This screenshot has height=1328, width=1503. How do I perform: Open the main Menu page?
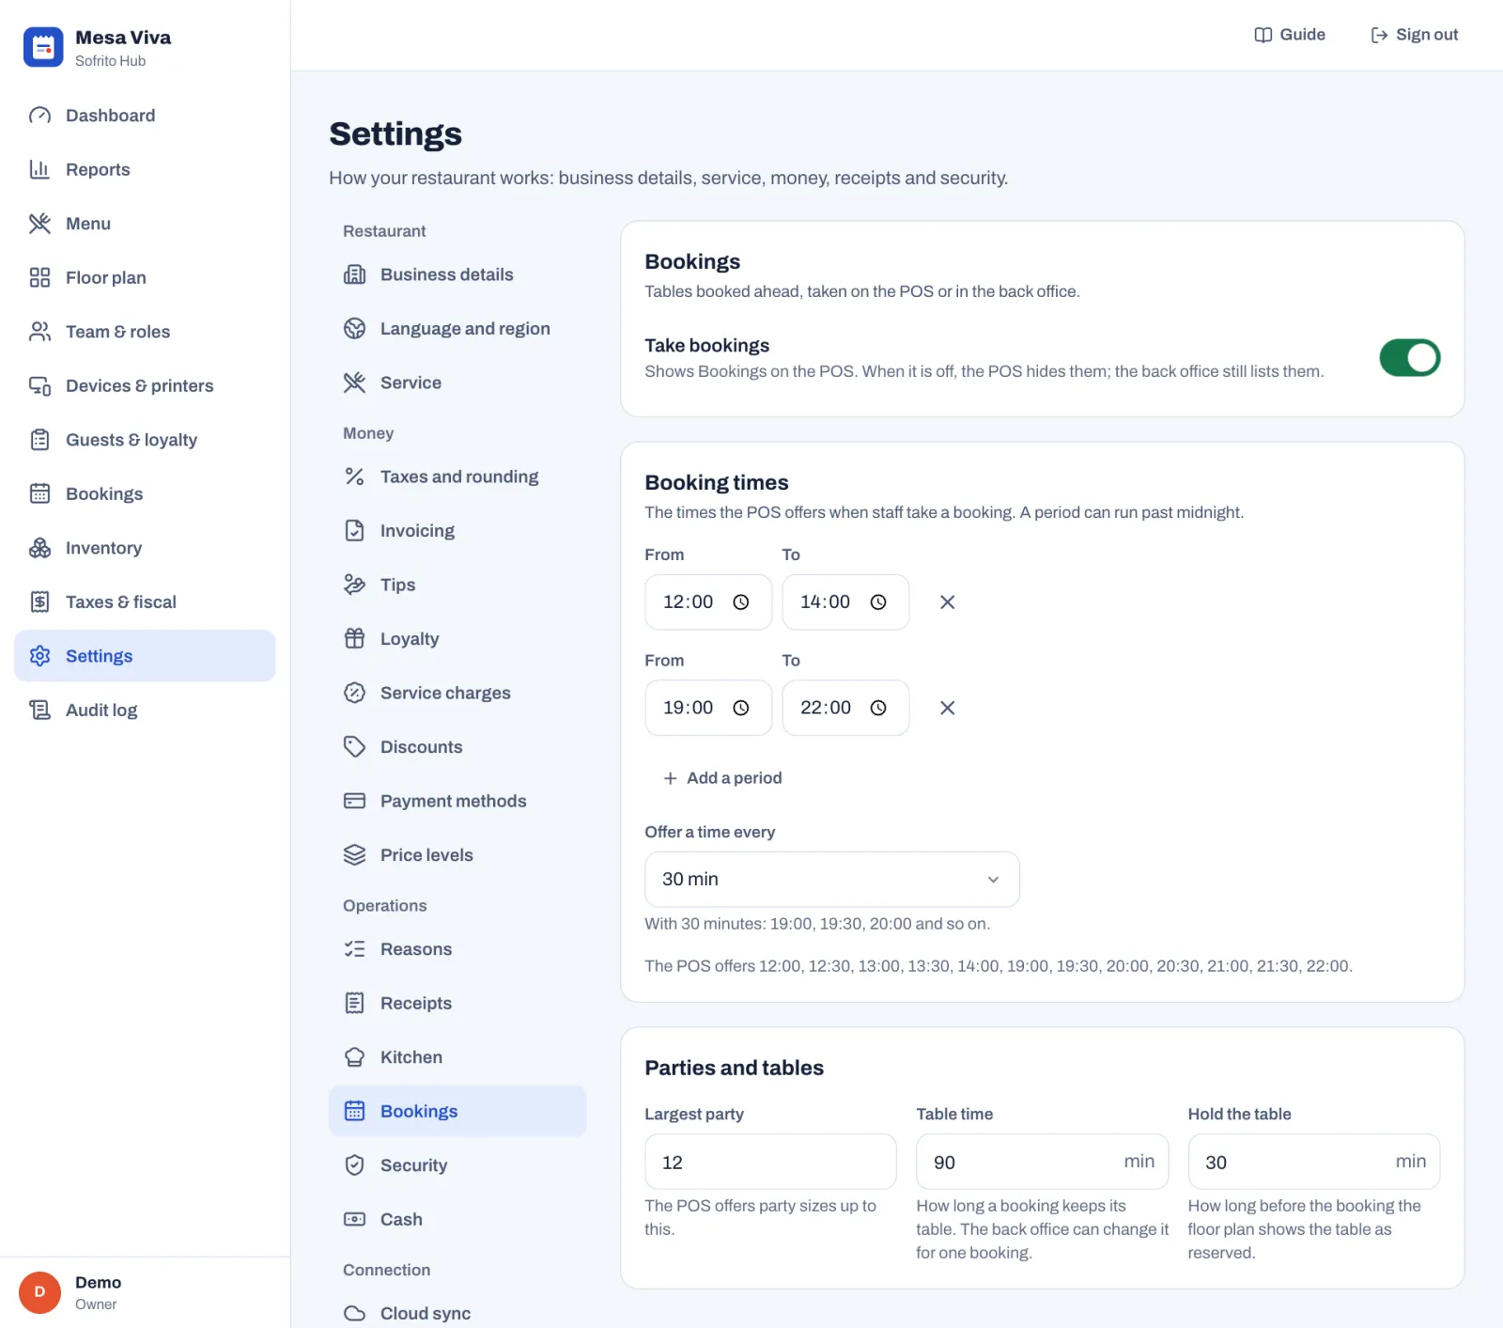tap(145, 224)
